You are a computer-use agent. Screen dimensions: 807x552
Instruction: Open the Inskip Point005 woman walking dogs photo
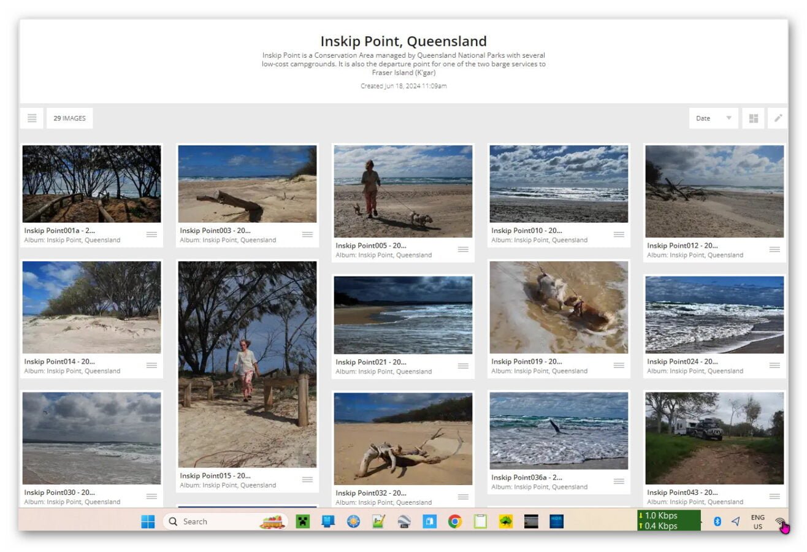coord(403,191)
